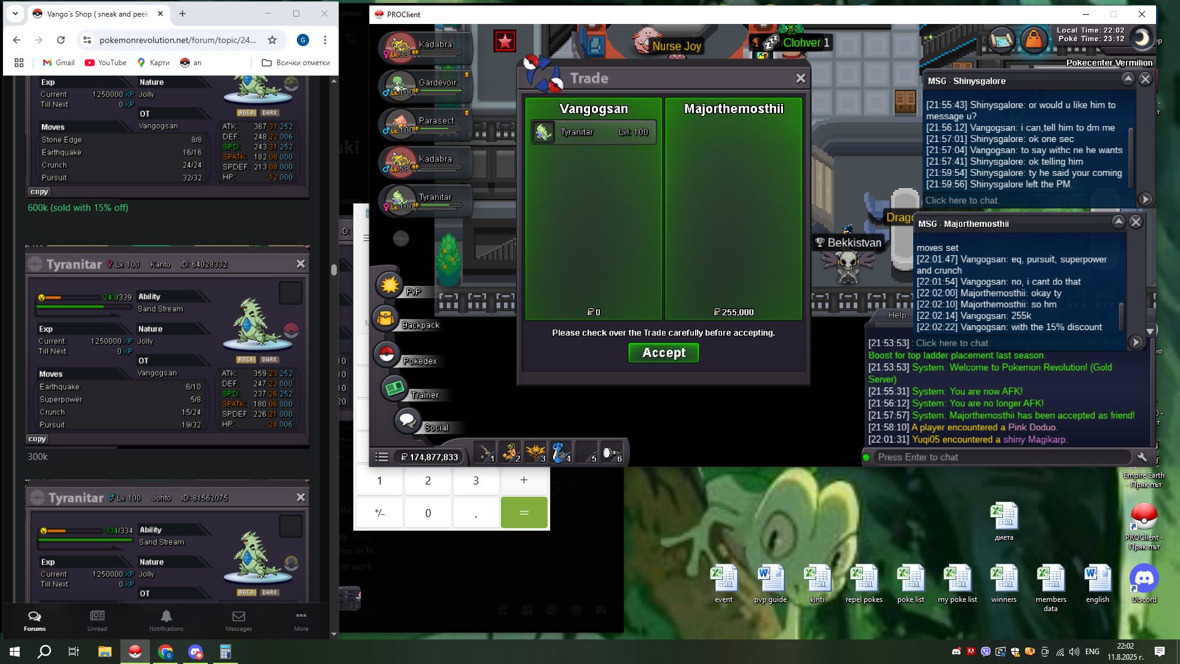1180x664 pixels.
Task: Open pvp guide desktop document
Action: (x=770, y=584)
